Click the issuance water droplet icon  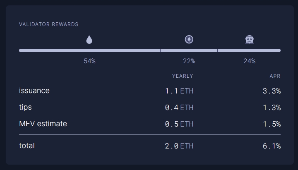pyautogui.click(x=89, y=40)
